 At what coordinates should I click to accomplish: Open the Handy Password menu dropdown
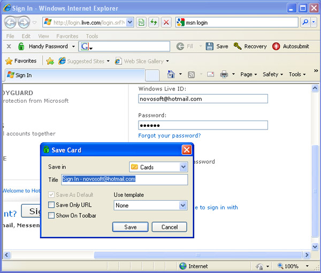(73, 47)
